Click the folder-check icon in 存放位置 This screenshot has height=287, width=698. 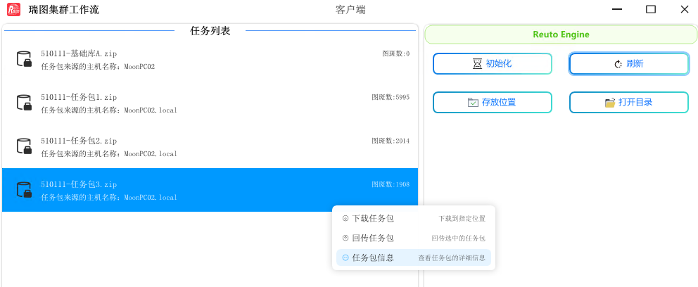[473, 103]
